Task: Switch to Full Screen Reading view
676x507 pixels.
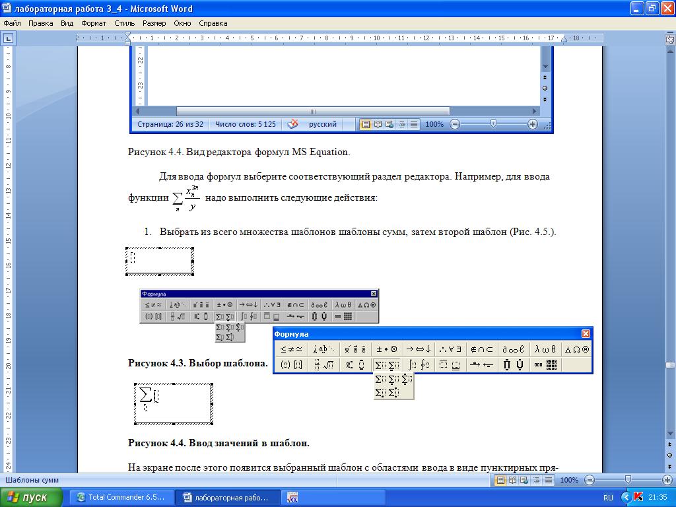Action: coord(512,480)
